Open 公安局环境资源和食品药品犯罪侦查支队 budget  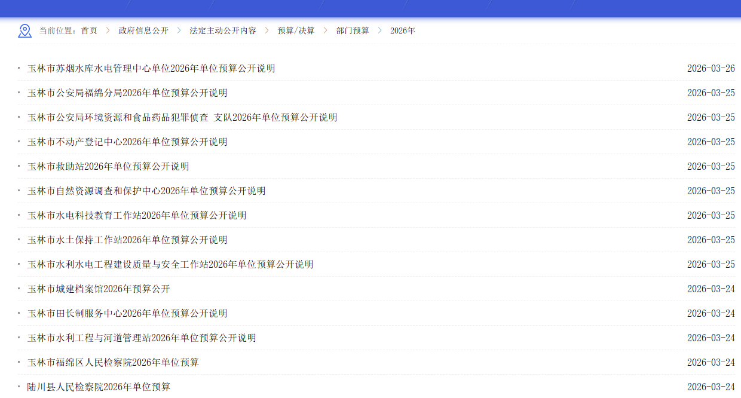182,118
